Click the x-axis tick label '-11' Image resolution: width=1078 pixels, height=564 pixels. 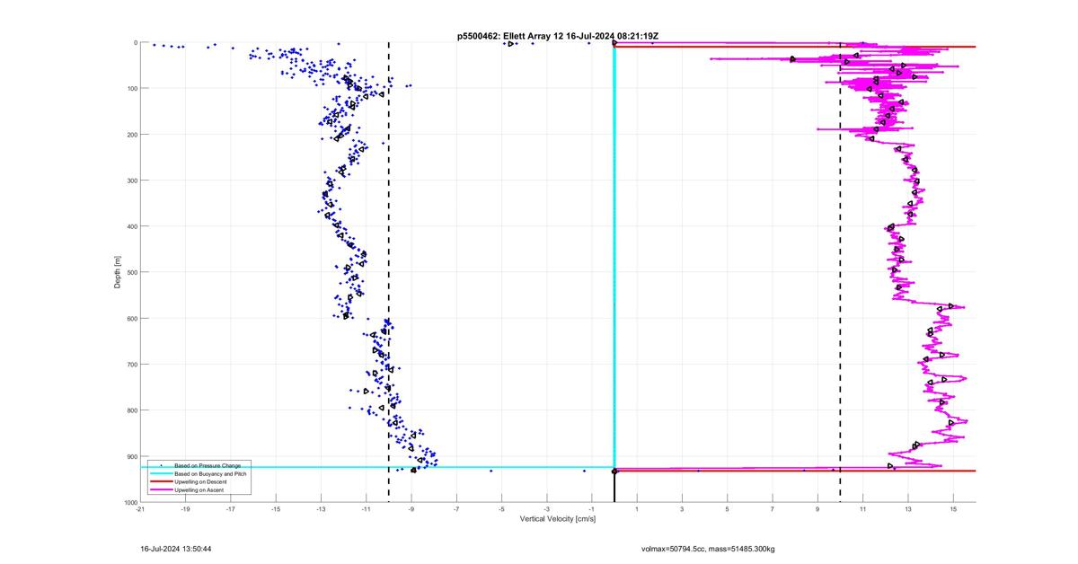366,510
